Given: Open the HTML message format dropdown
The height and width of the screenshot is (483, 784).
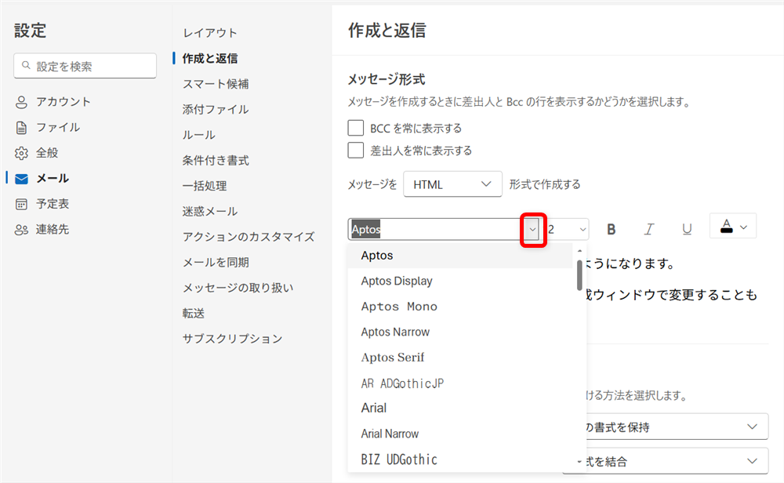Looking at the screenshot, I should pos(452,185).
